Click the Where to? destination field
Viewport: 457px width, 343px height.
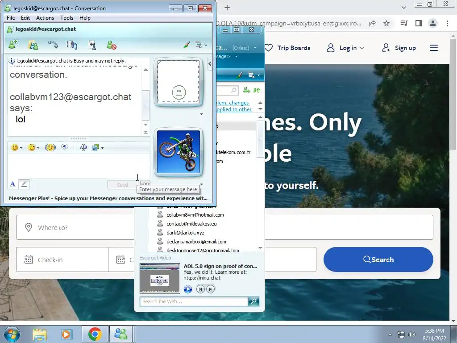tap(75, 227)
